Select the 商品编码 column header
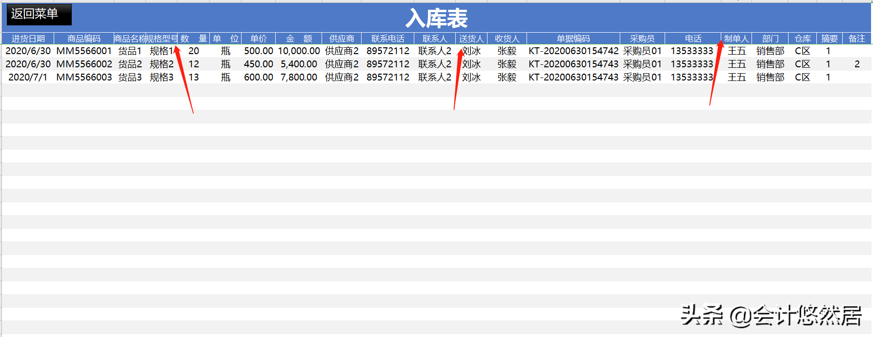The image size is (873, 337). [x=83, y=39]
